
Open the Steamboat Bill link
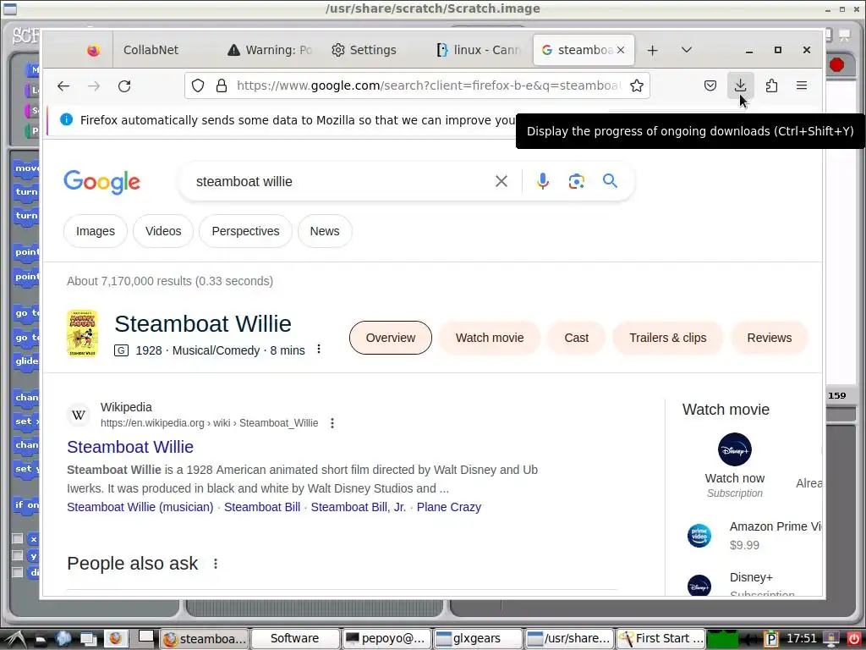(x=262, y=507)
